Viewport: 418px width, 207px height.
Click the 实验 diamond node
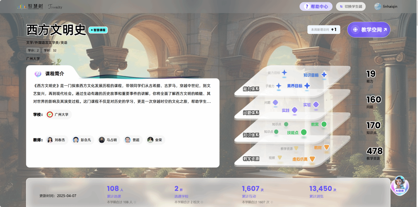tap(316, 104)
